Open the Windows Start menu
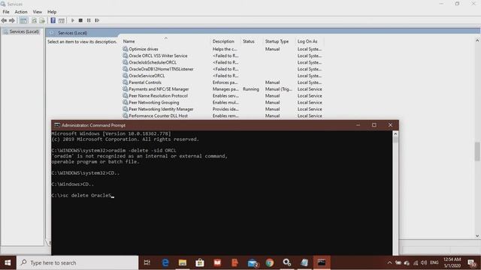The image size is (481, 270). pyautogui.click(x=8, y=262)
